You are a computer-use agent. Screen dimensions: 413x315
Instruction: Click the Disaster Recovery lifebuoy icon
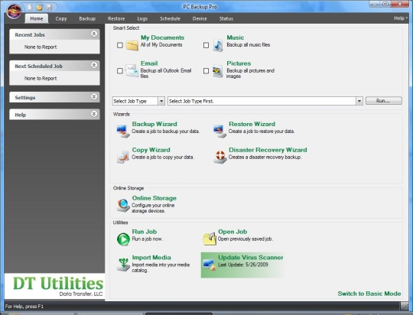(220, 157)
